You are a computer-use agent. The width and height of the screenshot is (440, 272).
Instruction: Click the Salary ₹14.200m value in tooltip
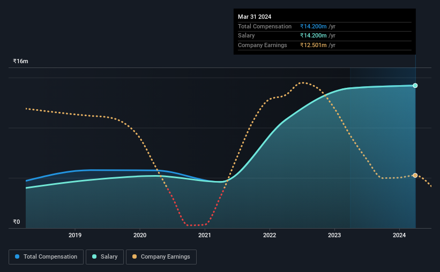(313, 36)
